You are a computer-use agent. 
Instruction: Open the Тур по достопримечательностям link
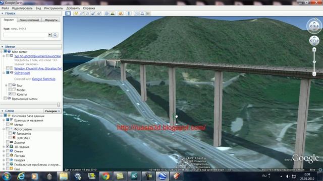click(x=37, y=56)
